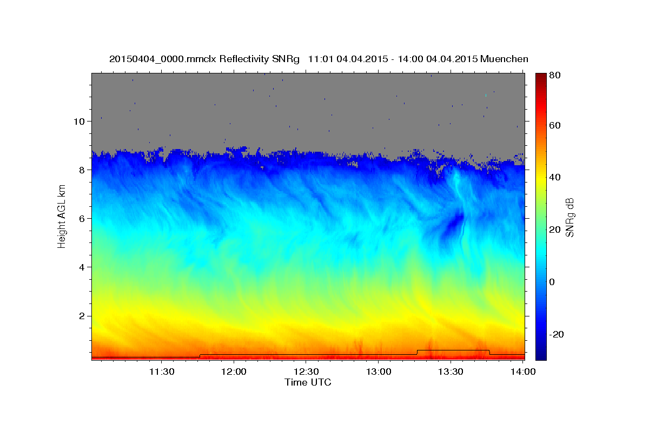The image size is (649, 432).
Task: Click the height axis label 10
Action: [79, 121]
